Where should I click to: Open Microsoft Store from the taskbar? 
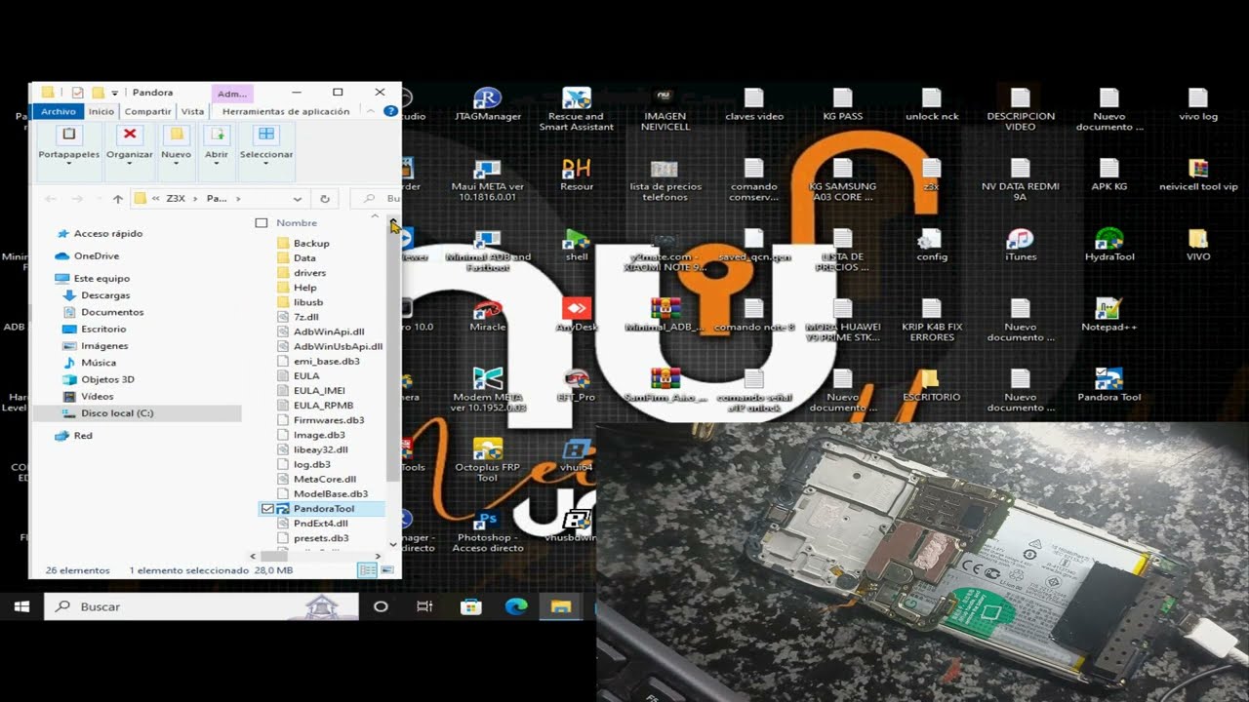point(471,606)
